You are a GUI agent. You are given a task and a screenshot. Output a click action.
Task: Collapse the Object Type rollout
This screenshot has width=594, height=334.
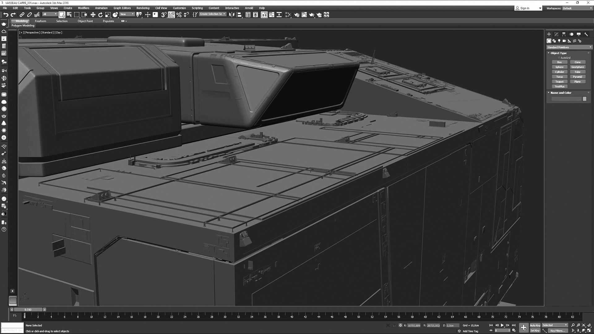549,53
